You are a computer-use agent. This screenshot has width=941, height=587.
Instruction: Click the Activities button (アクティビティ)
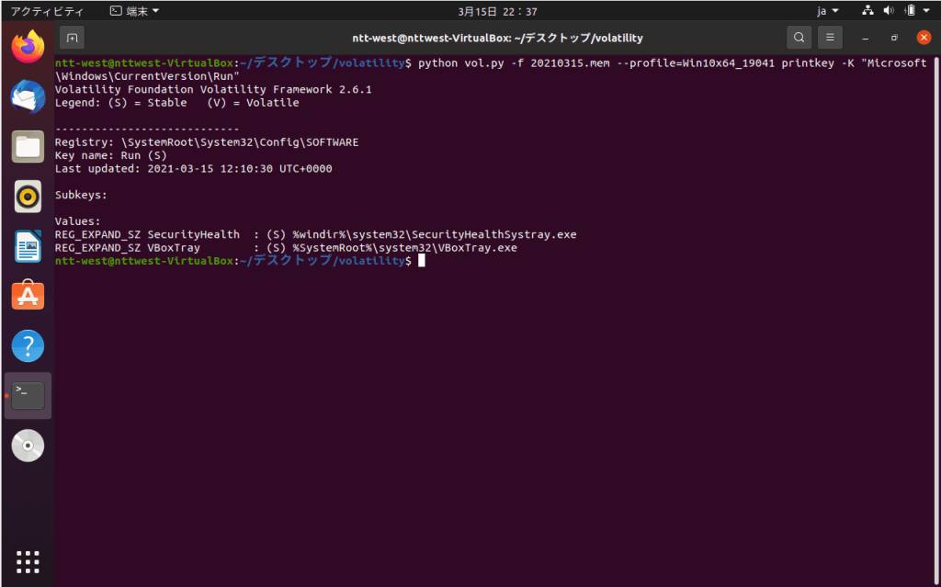47,11
